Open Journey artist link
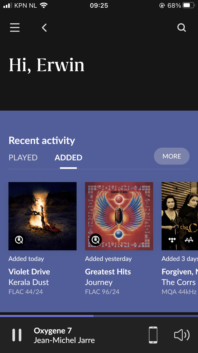The image size is (198, 353). pos(99,282)
